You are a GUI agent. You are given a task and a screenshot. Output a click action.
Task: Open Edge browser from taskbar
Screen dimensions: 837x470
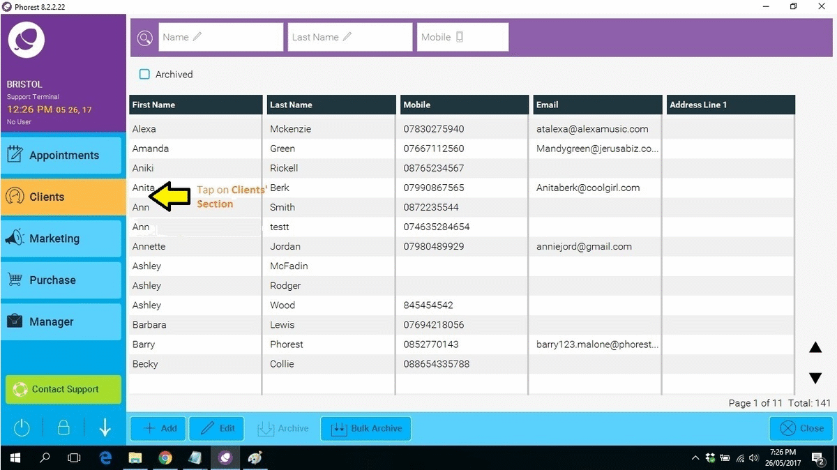105,458
